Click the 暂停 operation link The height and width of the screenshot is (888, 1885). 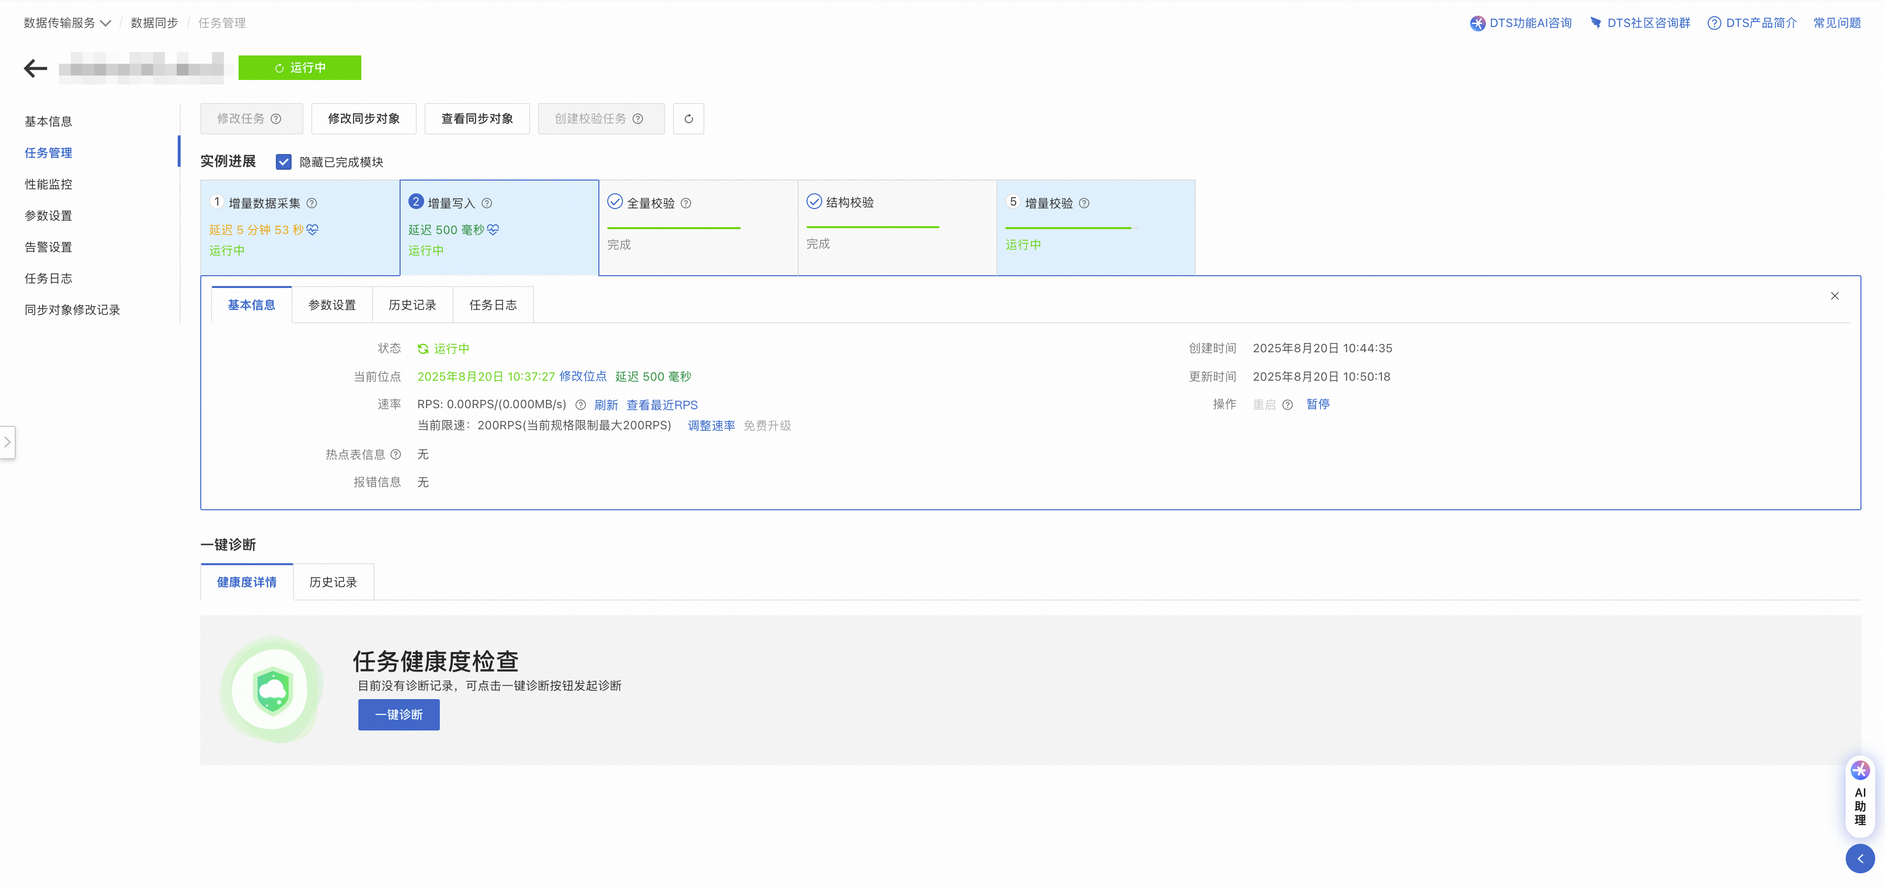(1318, 404)
